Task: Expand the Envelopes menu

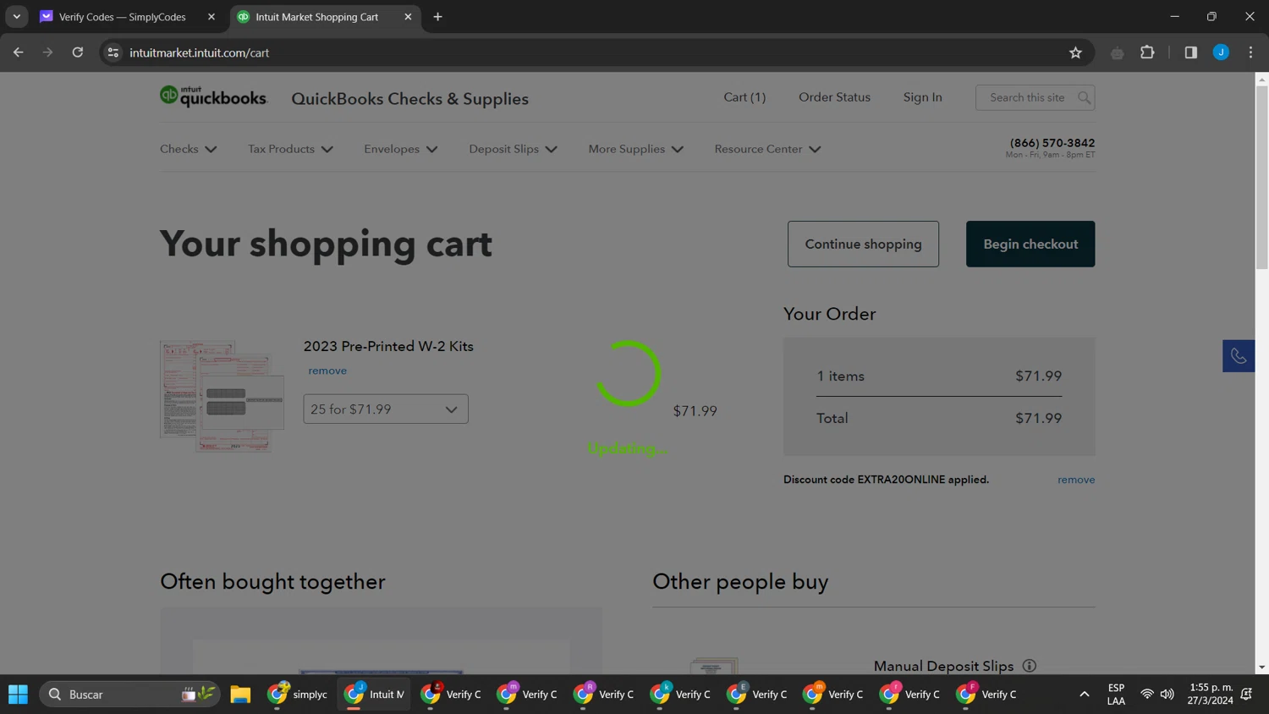Action: click(x=401, y=149)
